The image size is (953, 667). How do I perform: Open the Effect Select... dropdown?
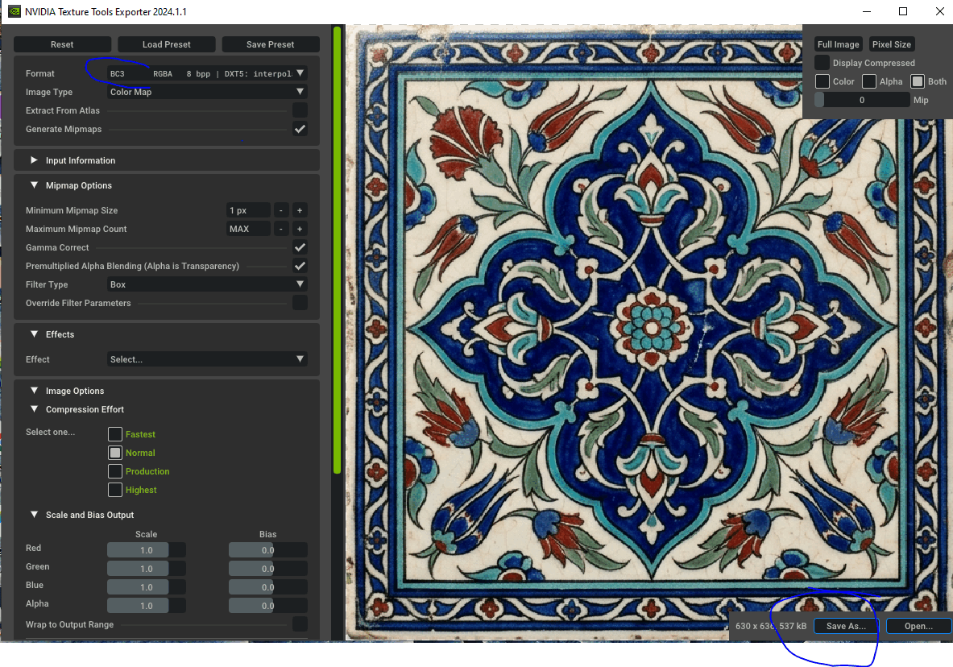[207, 359]
